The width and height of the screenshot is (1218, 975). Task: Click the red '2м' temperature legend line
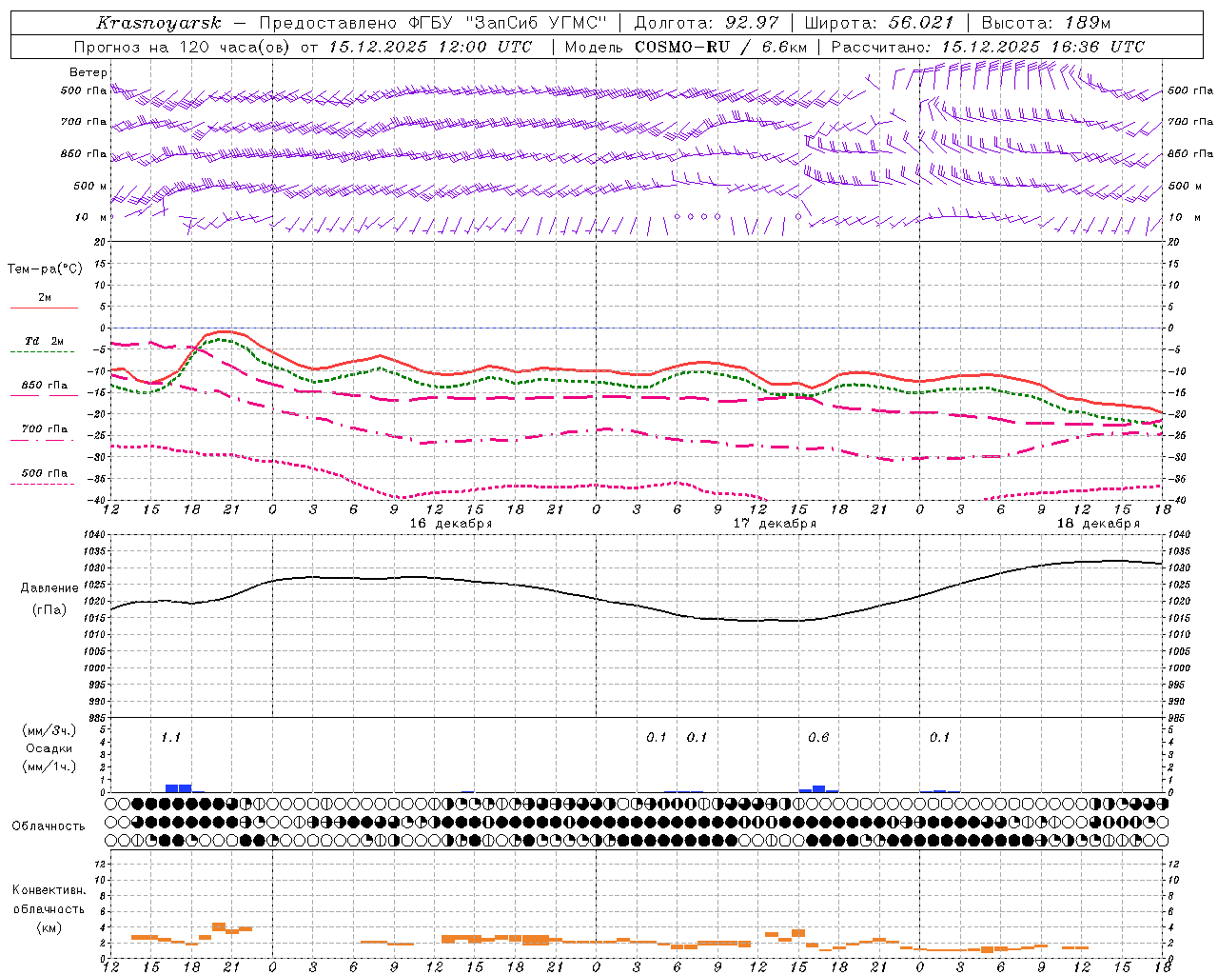click(44, 308)
